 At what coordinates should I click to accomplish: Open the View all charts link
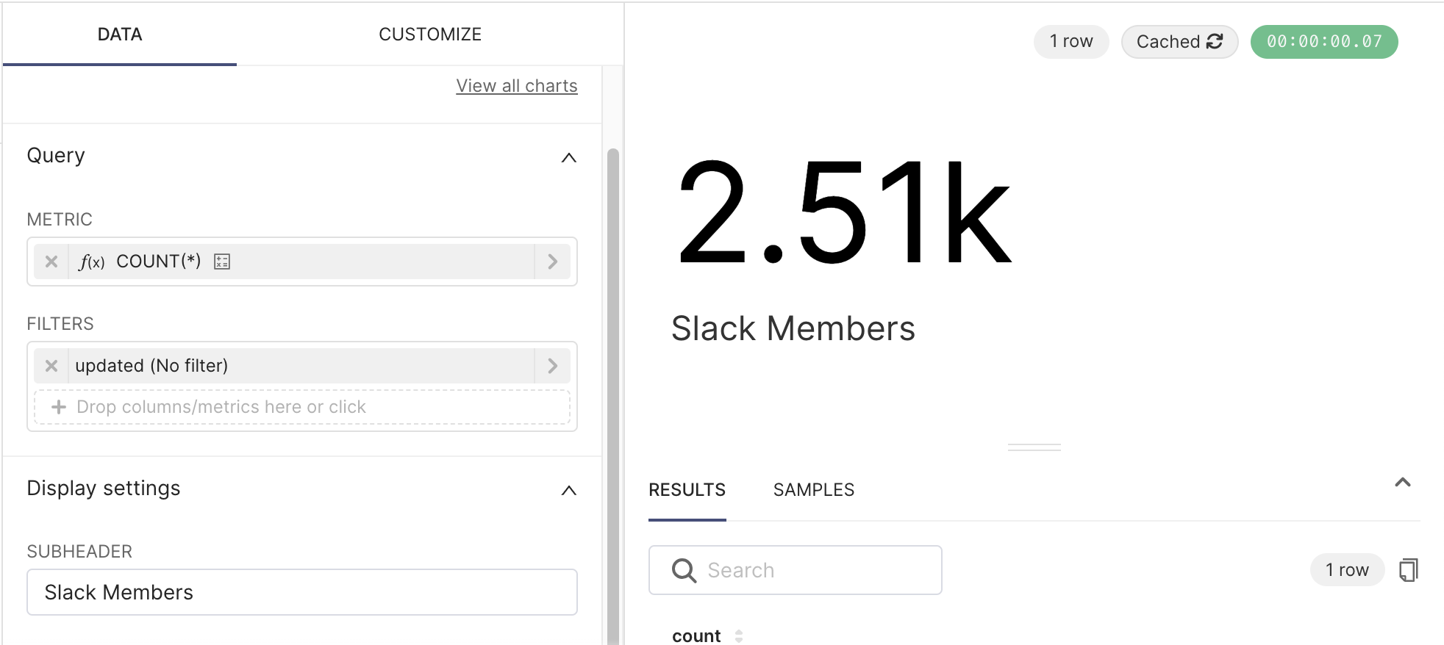517,86
